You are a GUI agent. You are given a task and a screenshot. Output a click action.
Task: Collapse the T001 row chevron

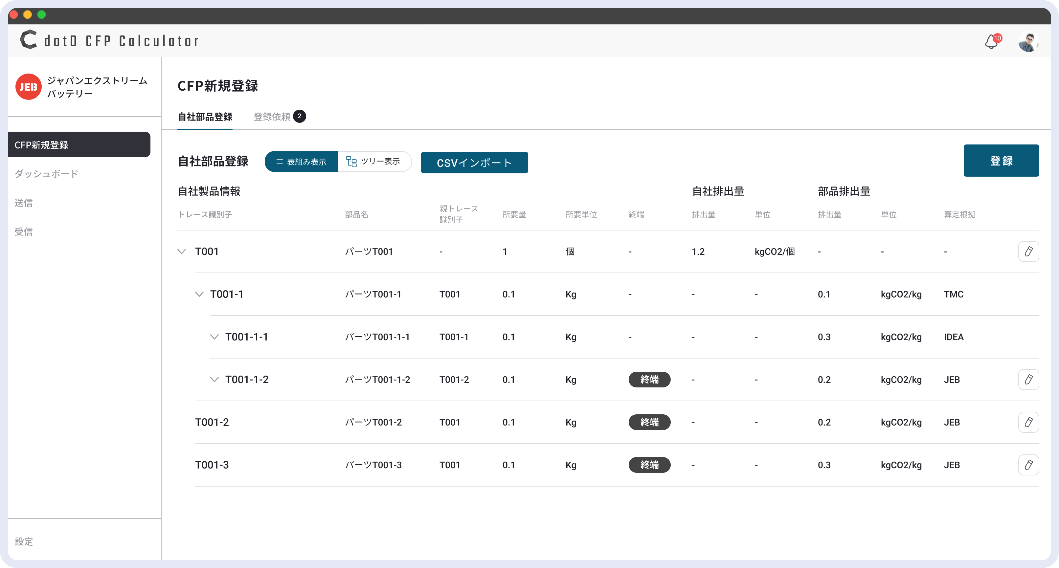(x=182, y=251)
